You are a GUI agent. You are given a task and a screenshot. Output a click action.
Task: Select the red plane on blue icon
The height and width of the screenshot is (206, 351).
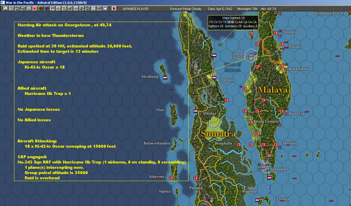click(47, 8)
